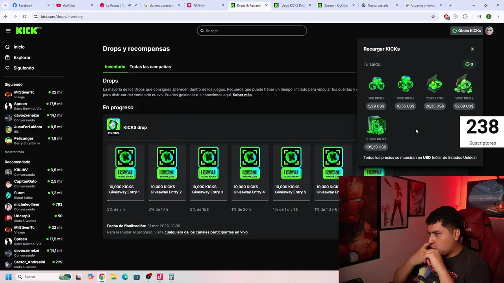Mute the La Receta tab audio icon
The width and height of the screenshot is (504, 283).
point(129,6)
